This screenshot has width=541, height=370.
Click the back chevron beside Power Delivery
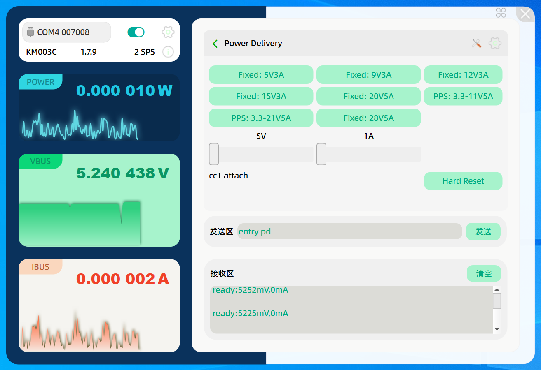(x=215, y=43)
